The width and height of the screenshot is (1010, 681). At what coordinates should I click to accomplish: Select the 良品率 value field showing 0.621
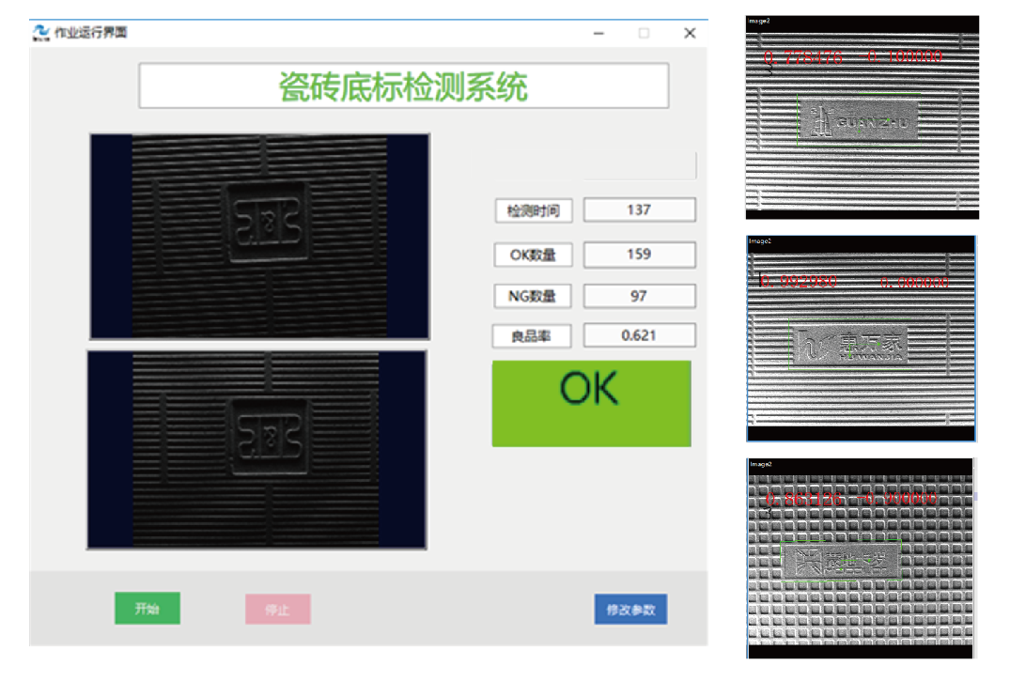[x=639, y=335]
